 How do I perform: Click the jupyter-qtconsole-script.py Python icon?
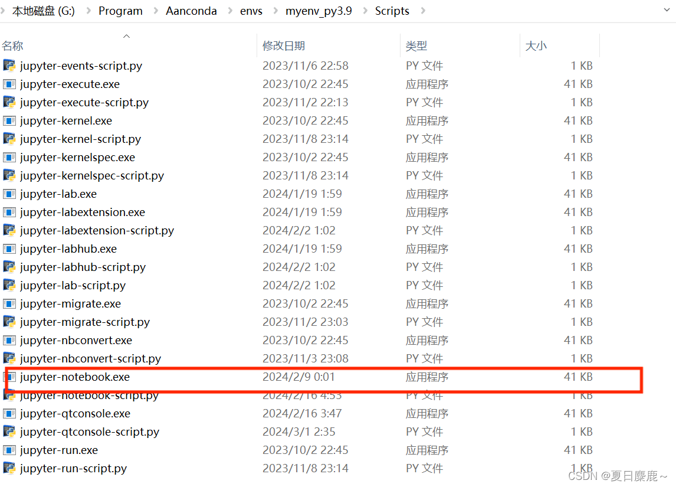(x=9, y=432)
